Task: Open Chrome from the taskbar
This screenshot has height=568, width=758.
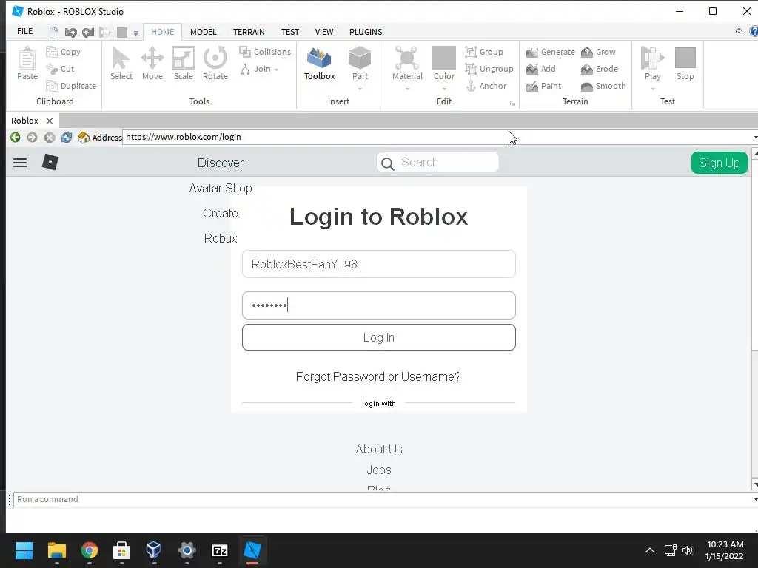Action: 90,550
